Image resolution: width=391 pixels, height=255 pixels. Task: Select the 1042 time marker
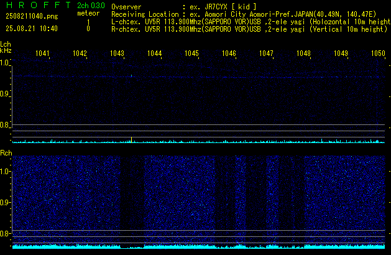pyautogui.click(x=80, y=53)
